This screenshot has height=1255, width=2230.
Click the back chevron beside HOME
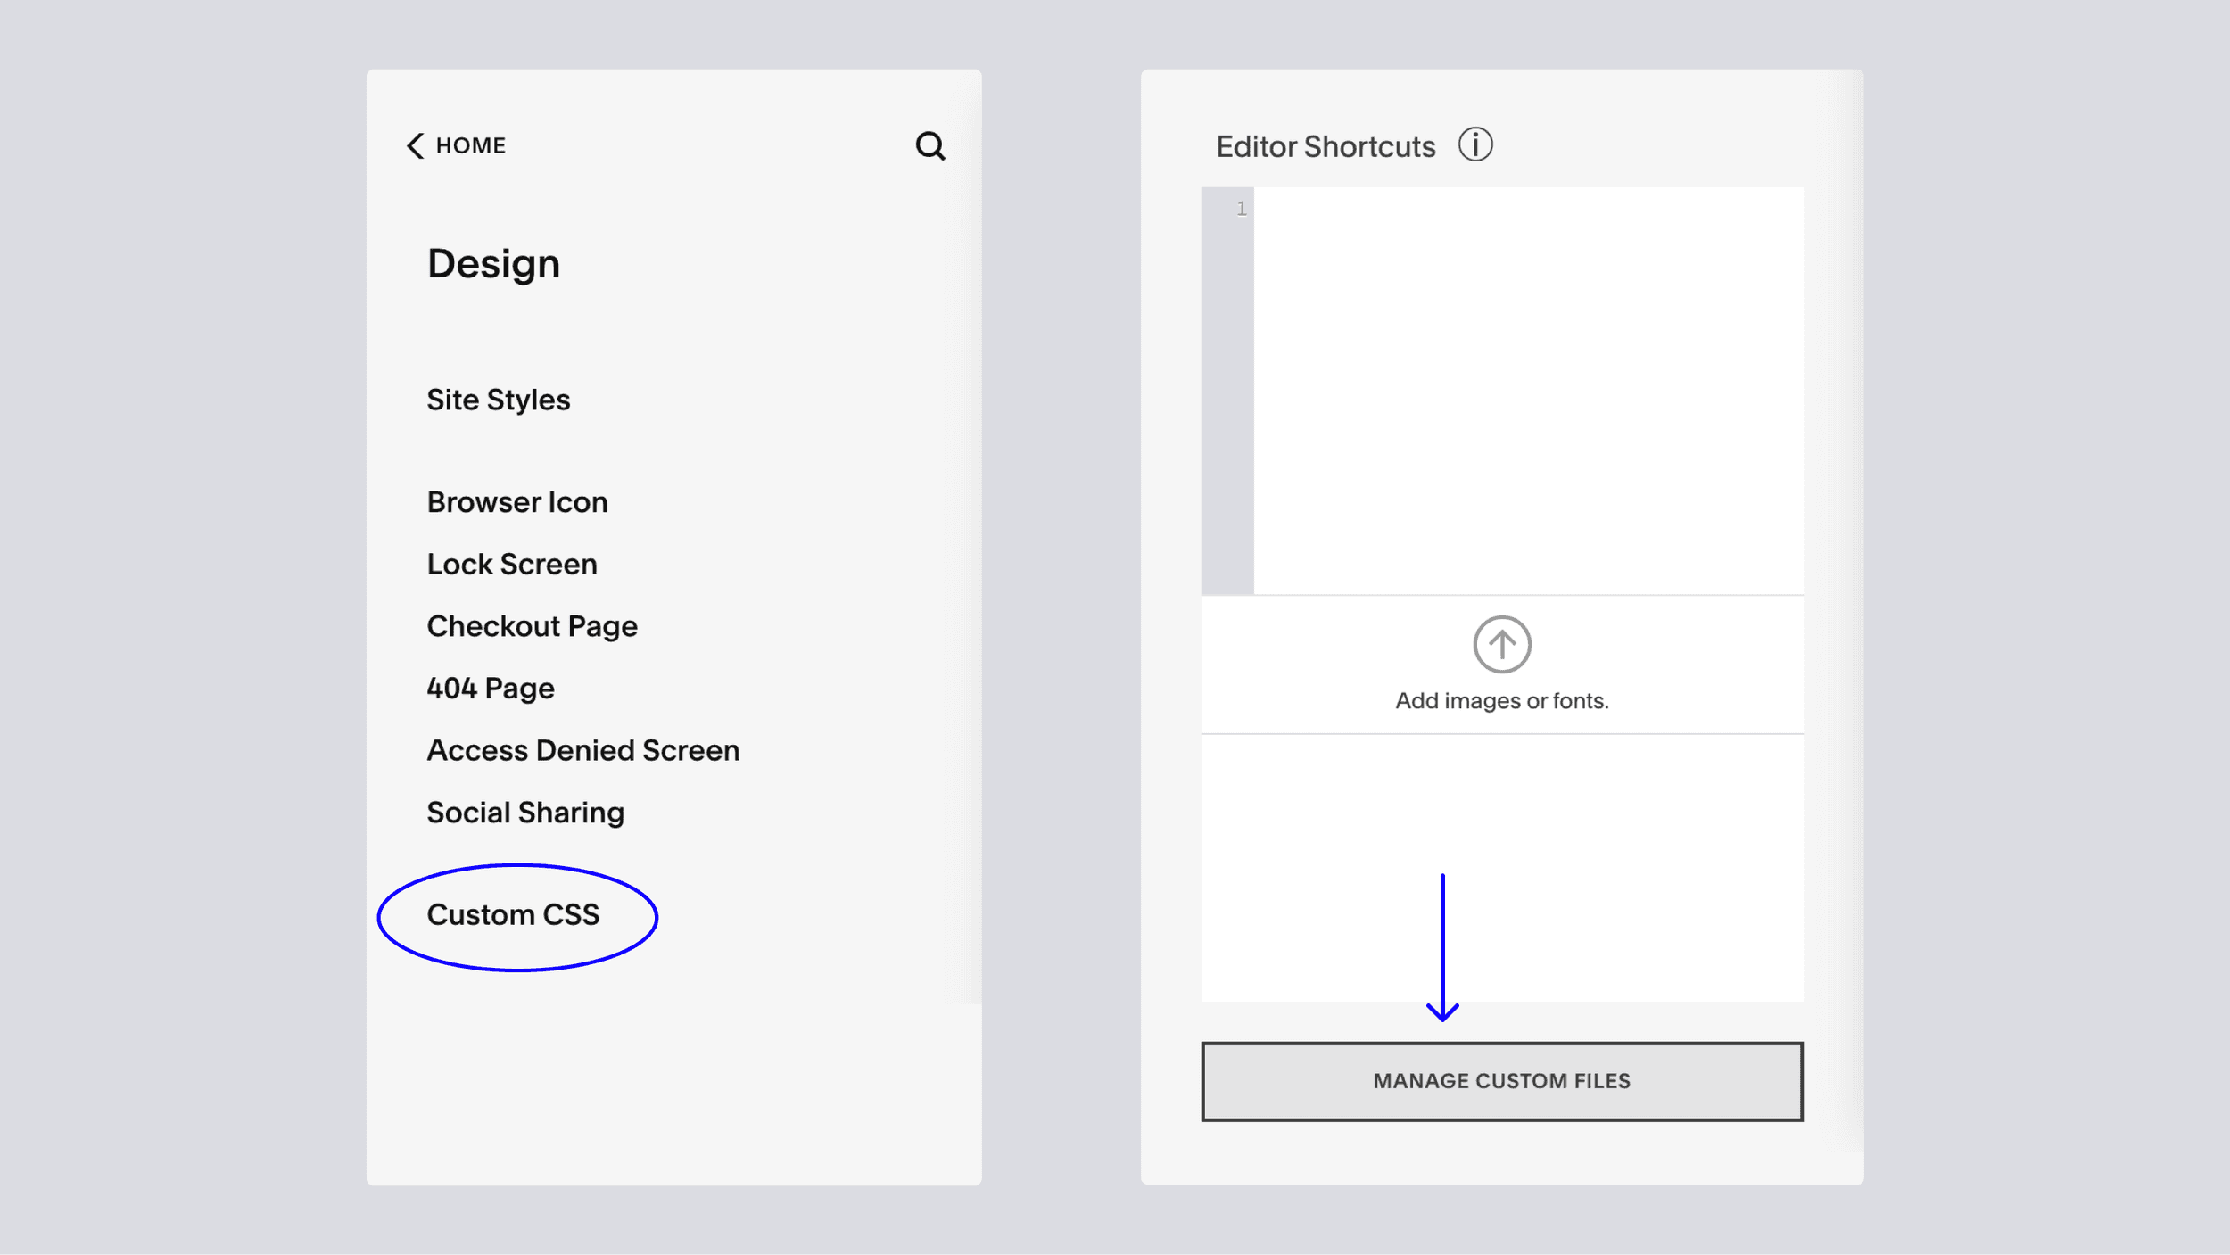[x=415, y=145]
